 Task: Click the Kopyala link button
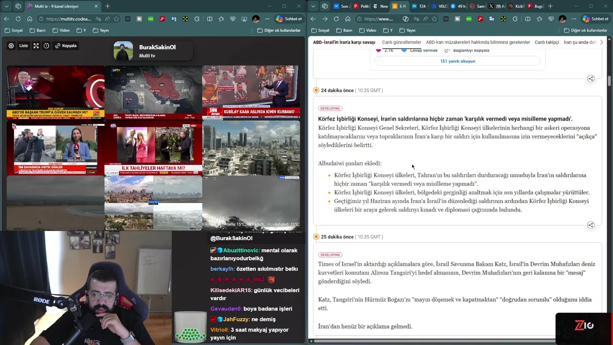(66, 46)
